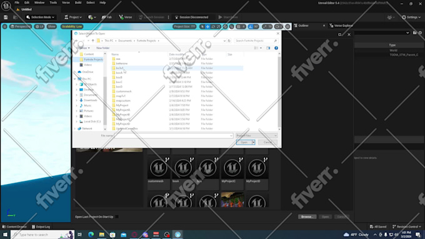The width and height of the screenshot is (425, 239).
Task: Click Up arrow in file dialog
Action: click(92, 41)
